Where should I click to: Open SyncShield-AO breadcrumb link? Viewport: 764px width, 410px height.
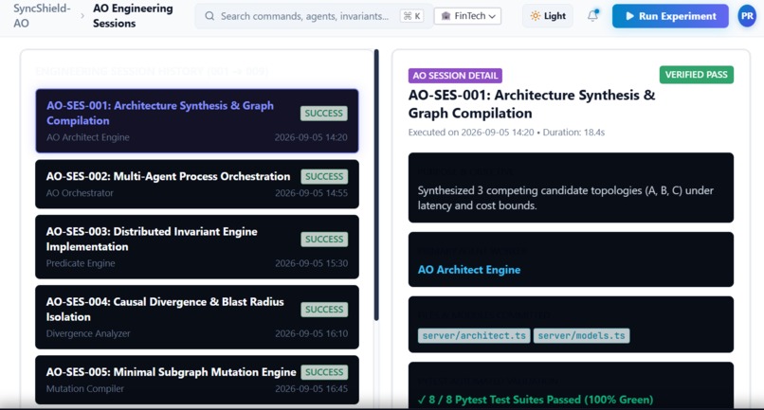pos(42,15)
